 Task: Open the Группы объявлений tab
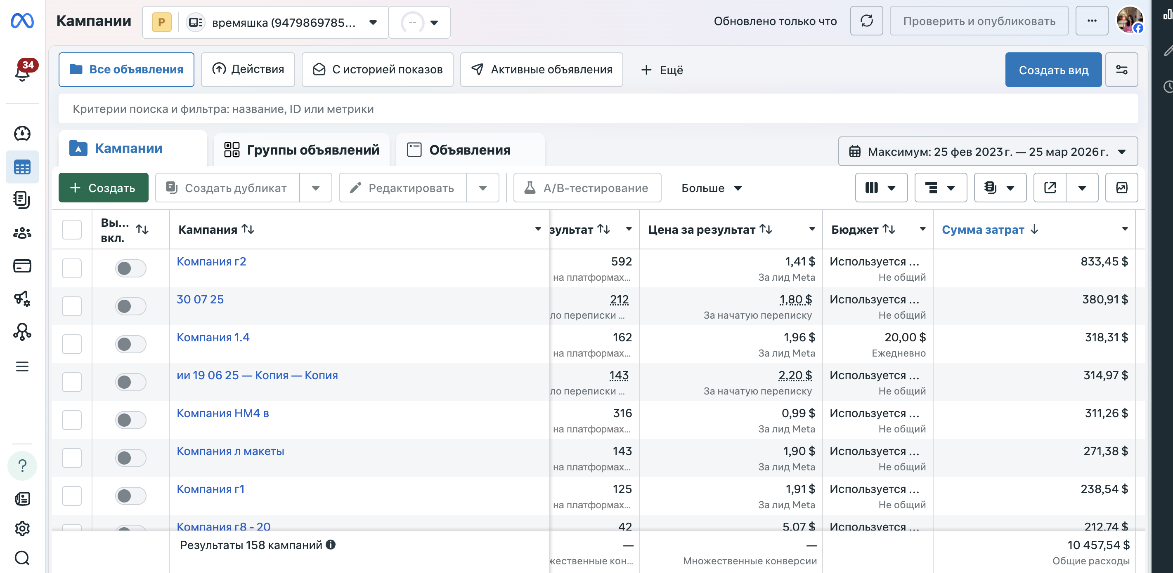(x=302, y=150)
